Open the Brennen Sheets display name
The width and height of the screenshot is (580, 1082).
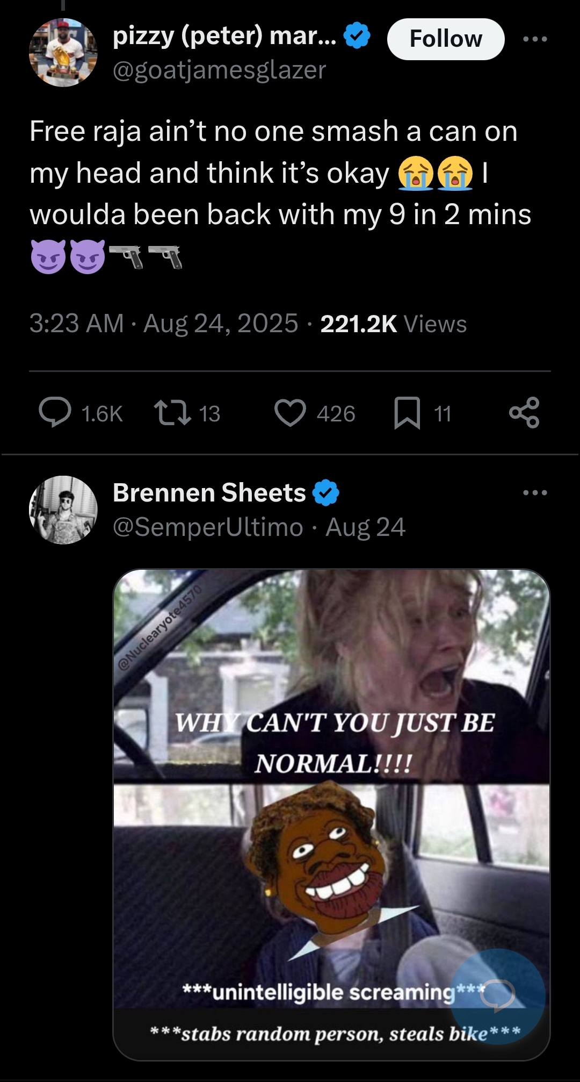coord(209,492)
